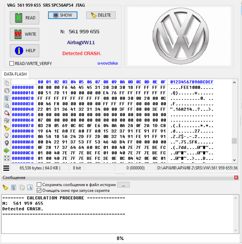
Task: Click the messages log scroll up arrow
Action: click(x=236, y=198)
